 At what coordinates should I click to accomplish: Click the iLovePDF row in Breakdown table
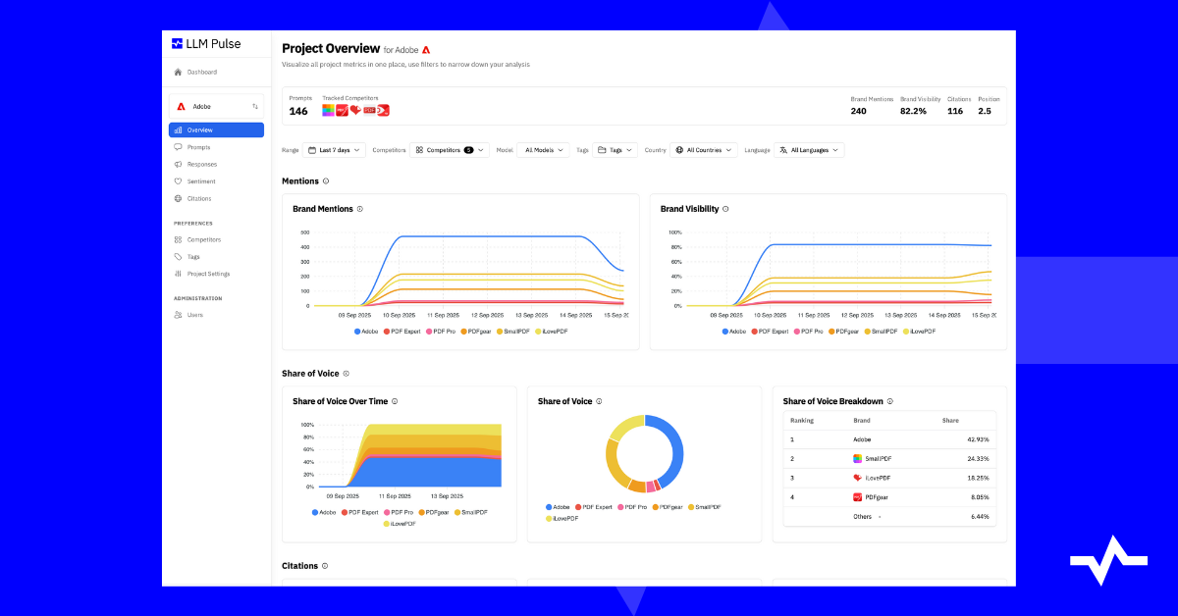[x=889, y=478]
